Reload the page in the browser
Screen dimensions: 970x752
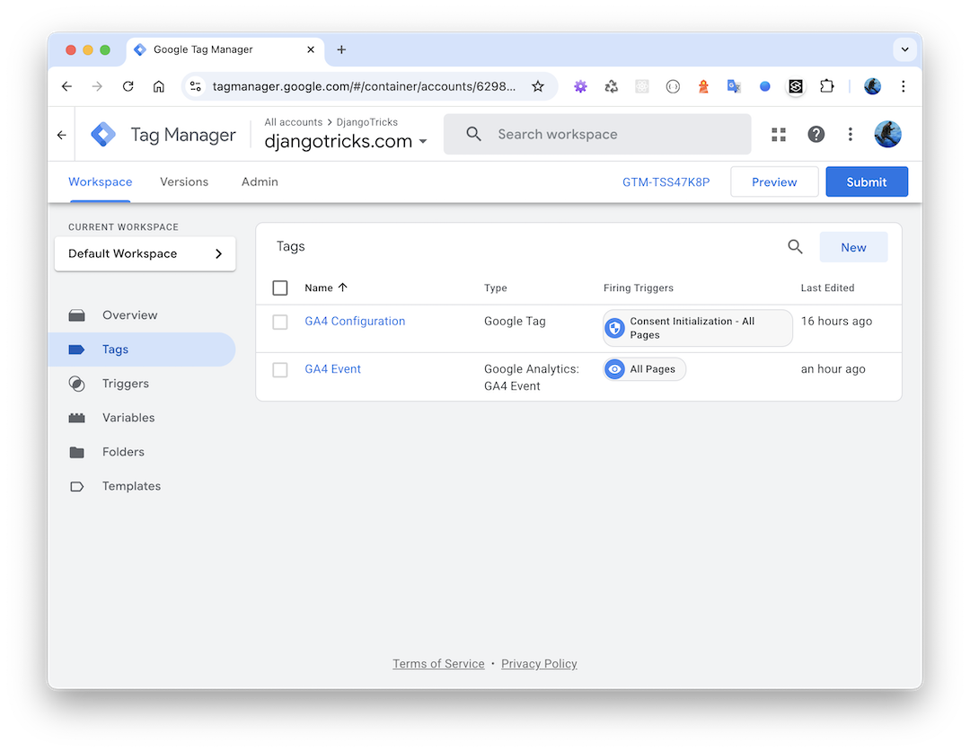point(128,86)
